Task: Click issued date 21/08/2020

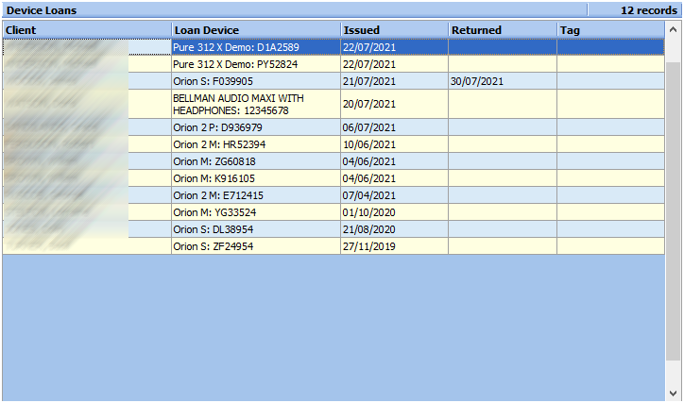Action: pos(369,229)
